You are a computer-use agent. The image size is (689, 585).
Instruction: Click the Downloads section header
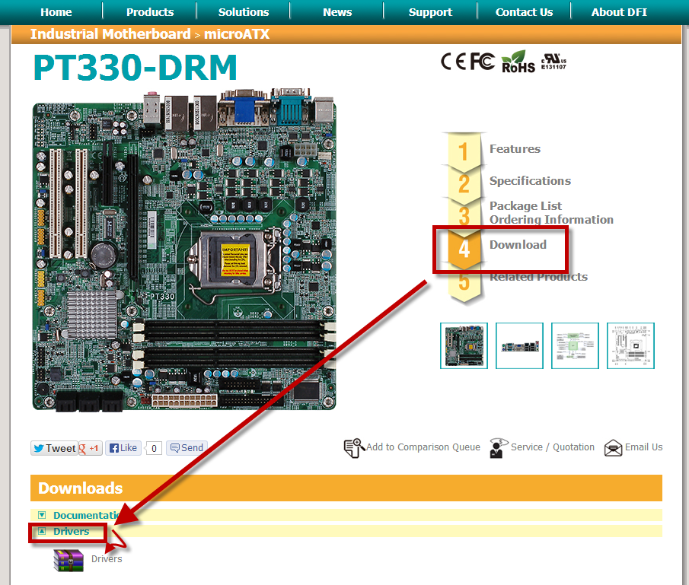coord(346,488)
